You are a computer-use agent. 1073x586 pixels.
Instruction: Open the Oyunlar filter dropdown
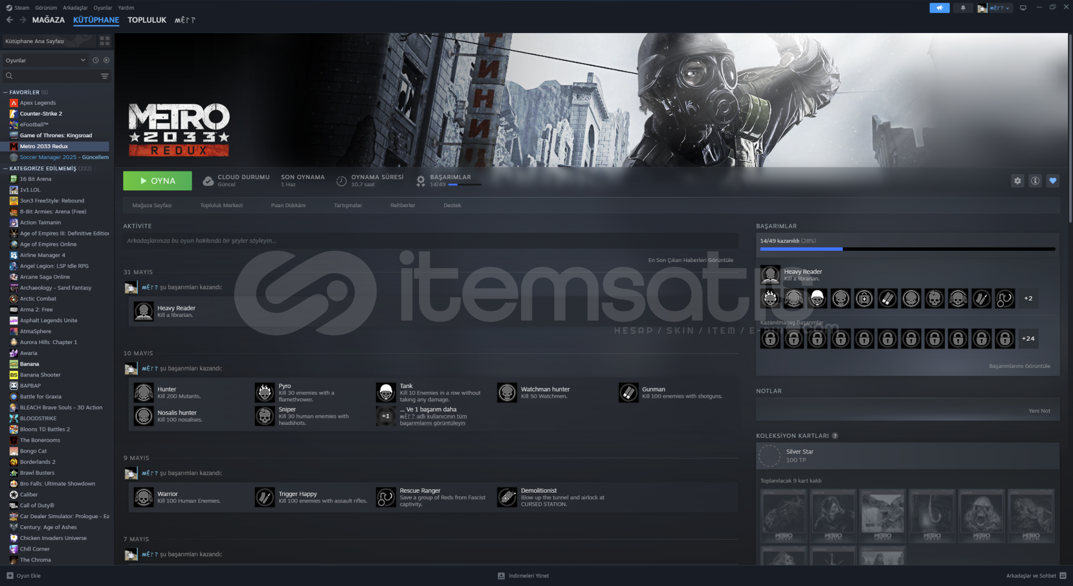point(46,60)
